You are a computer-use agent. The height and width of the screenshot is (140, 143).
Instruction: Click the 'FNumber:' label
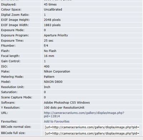8,46
